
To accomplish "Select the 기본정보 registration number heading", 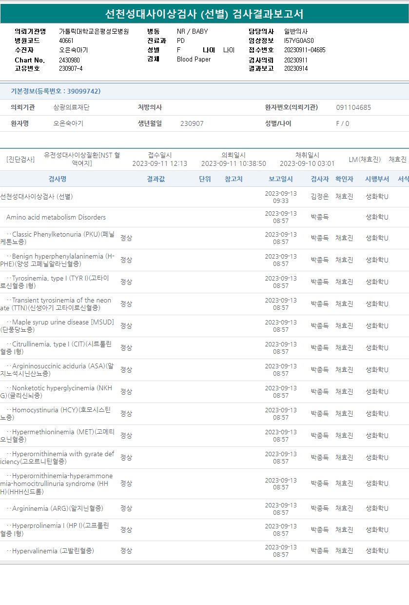I will tap(56, 91).
